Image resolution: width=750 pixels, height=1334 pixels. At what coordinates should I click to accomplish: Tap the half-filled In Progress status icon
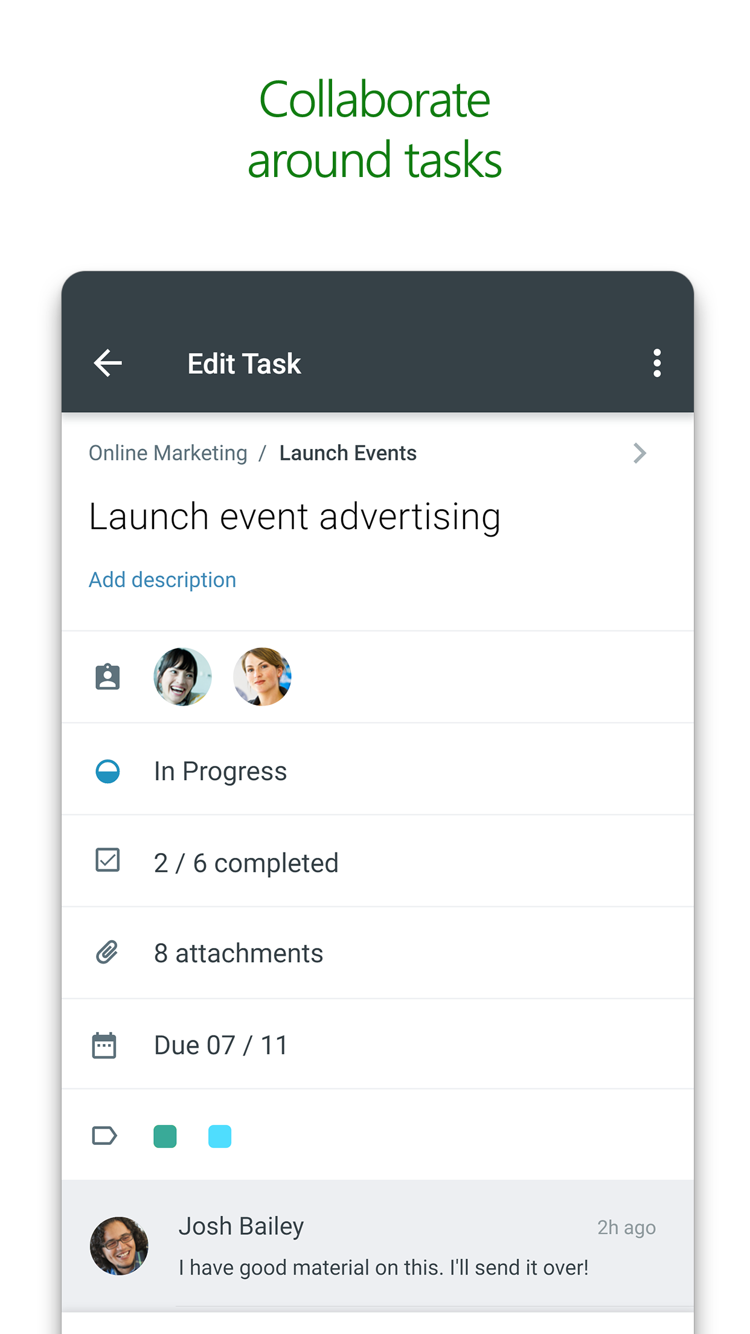pyautogui.click(x=107, y=772)
